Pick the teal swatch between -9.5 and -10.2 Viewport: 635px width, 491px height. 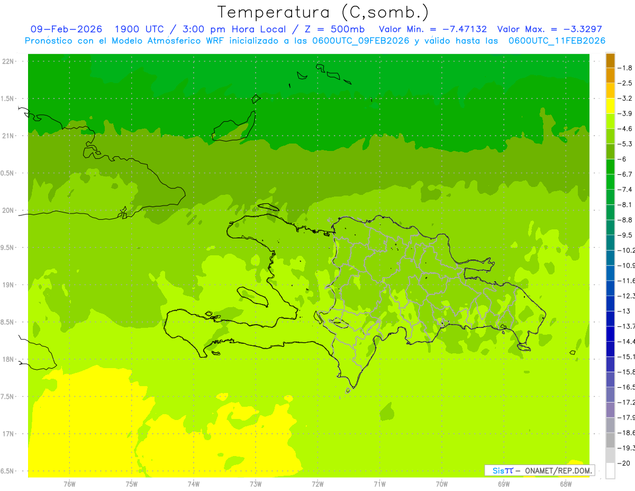coord(610,243)
